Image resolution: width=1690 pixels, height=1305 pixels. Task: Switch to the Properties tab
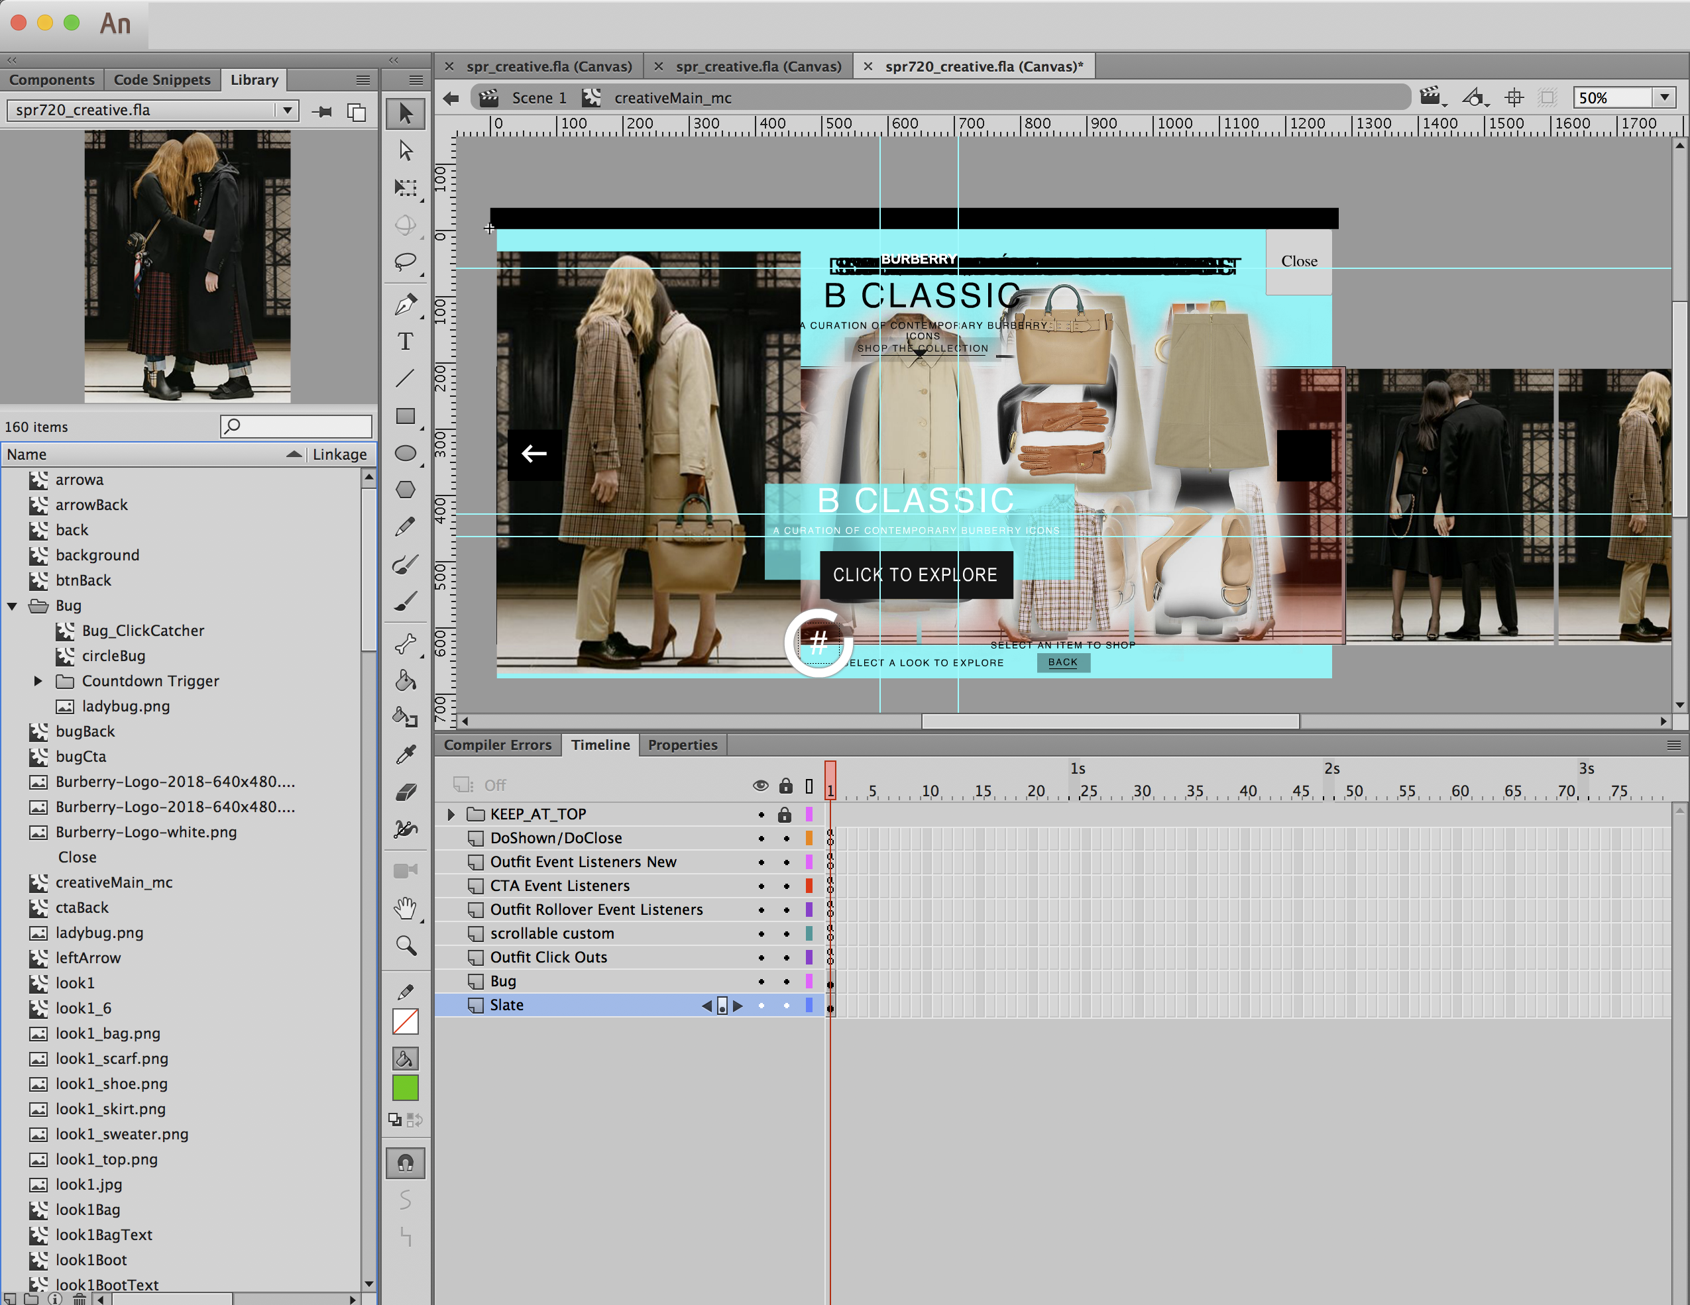coord(682,744)
